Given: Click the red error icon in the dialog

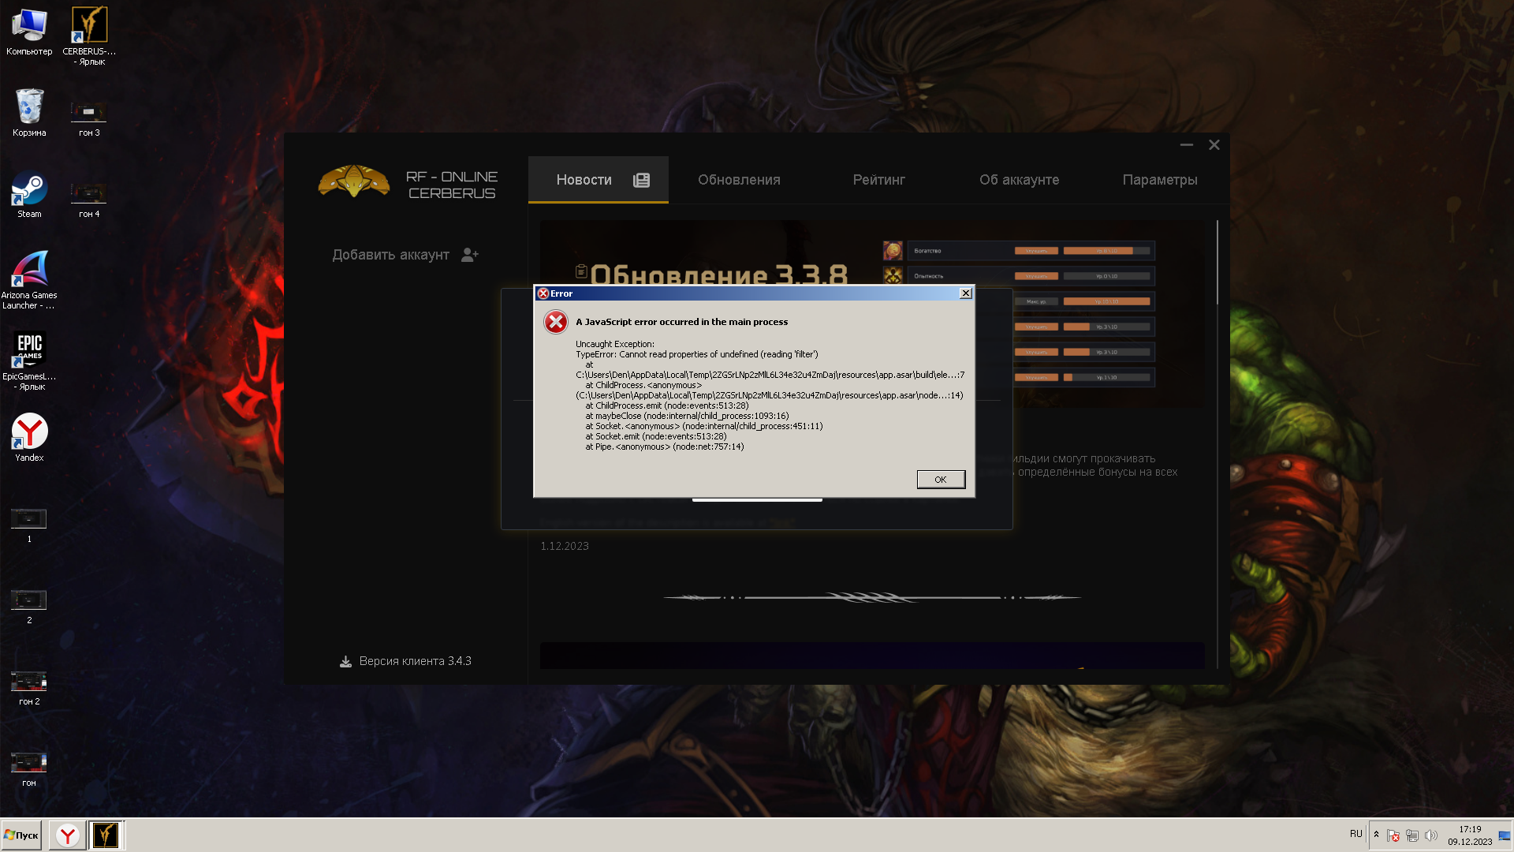Looking at the screenshot, I should point(556,322).
